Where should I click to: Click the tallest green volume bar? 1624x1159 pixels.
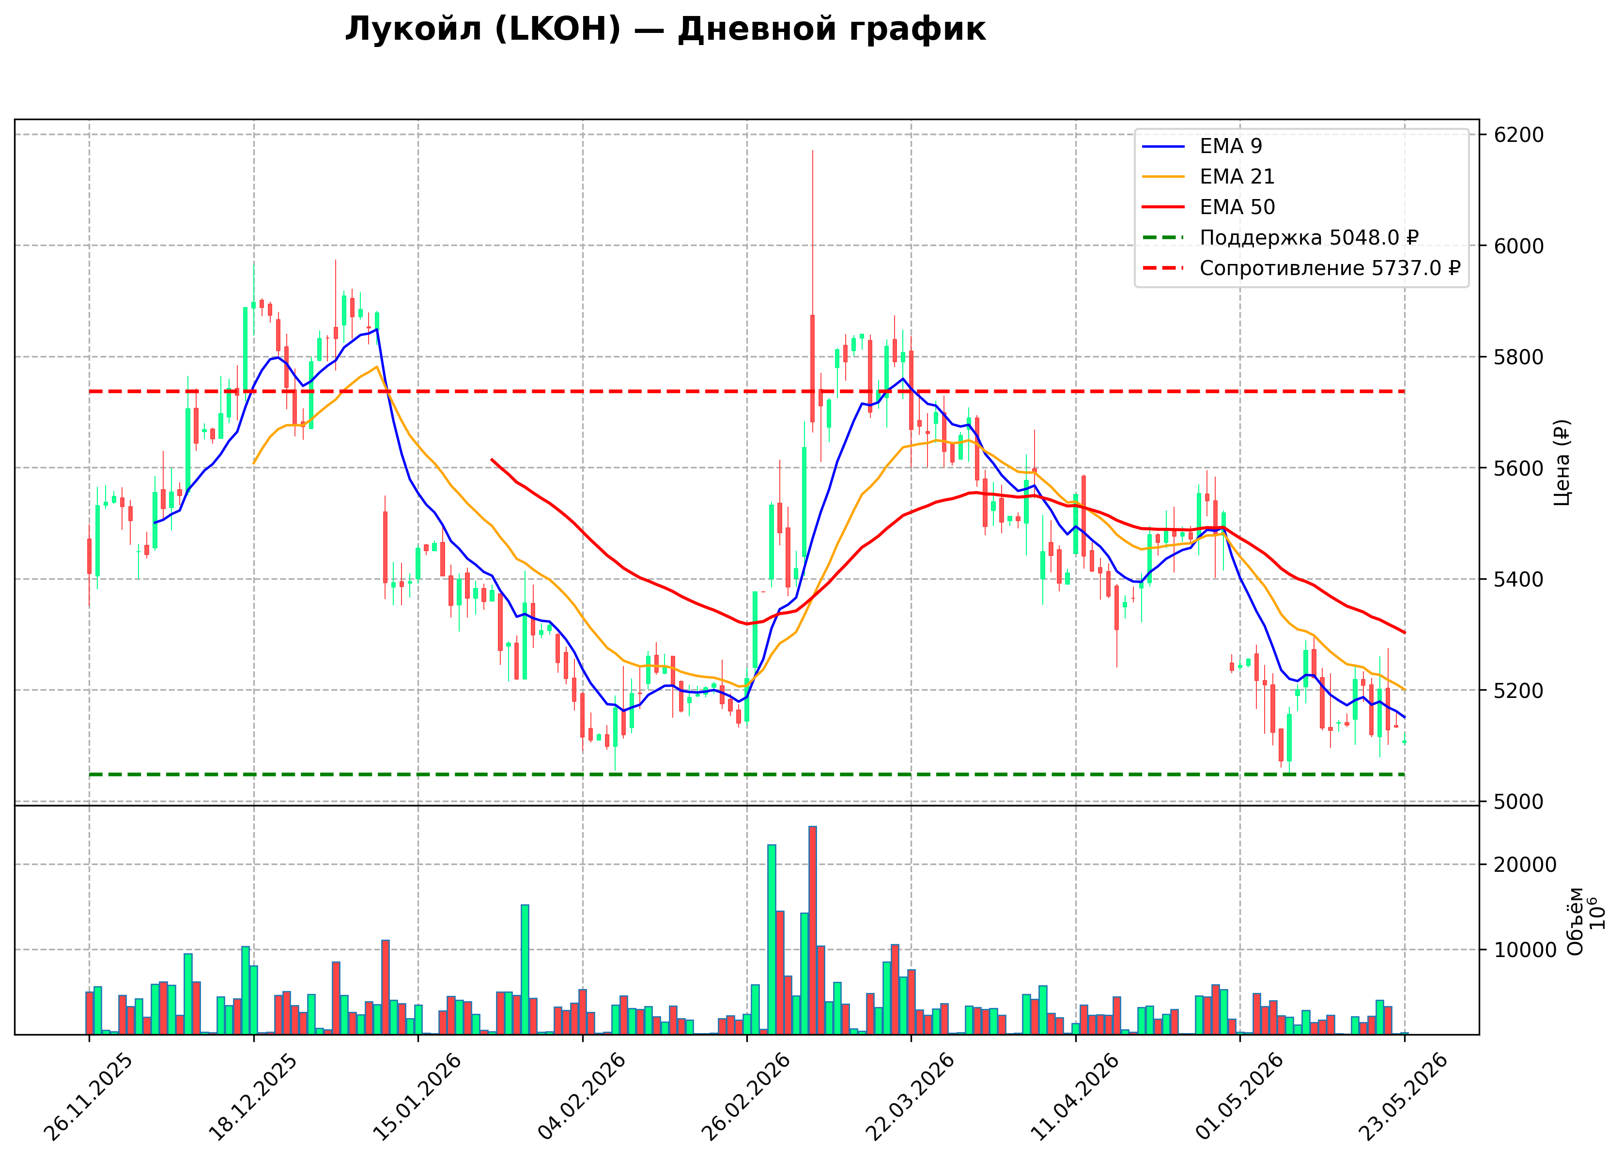pos(772,940)
